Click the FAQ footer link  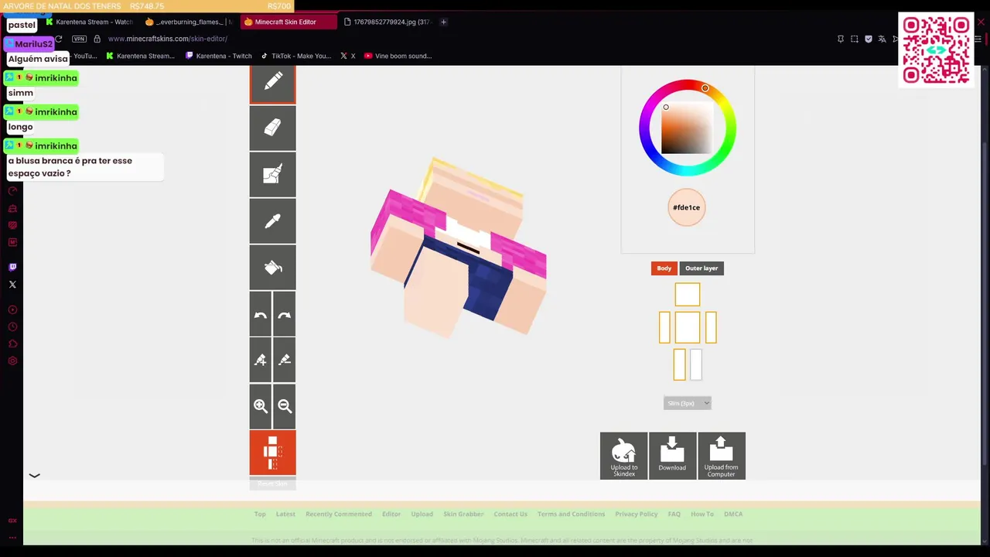coord(674,514)
